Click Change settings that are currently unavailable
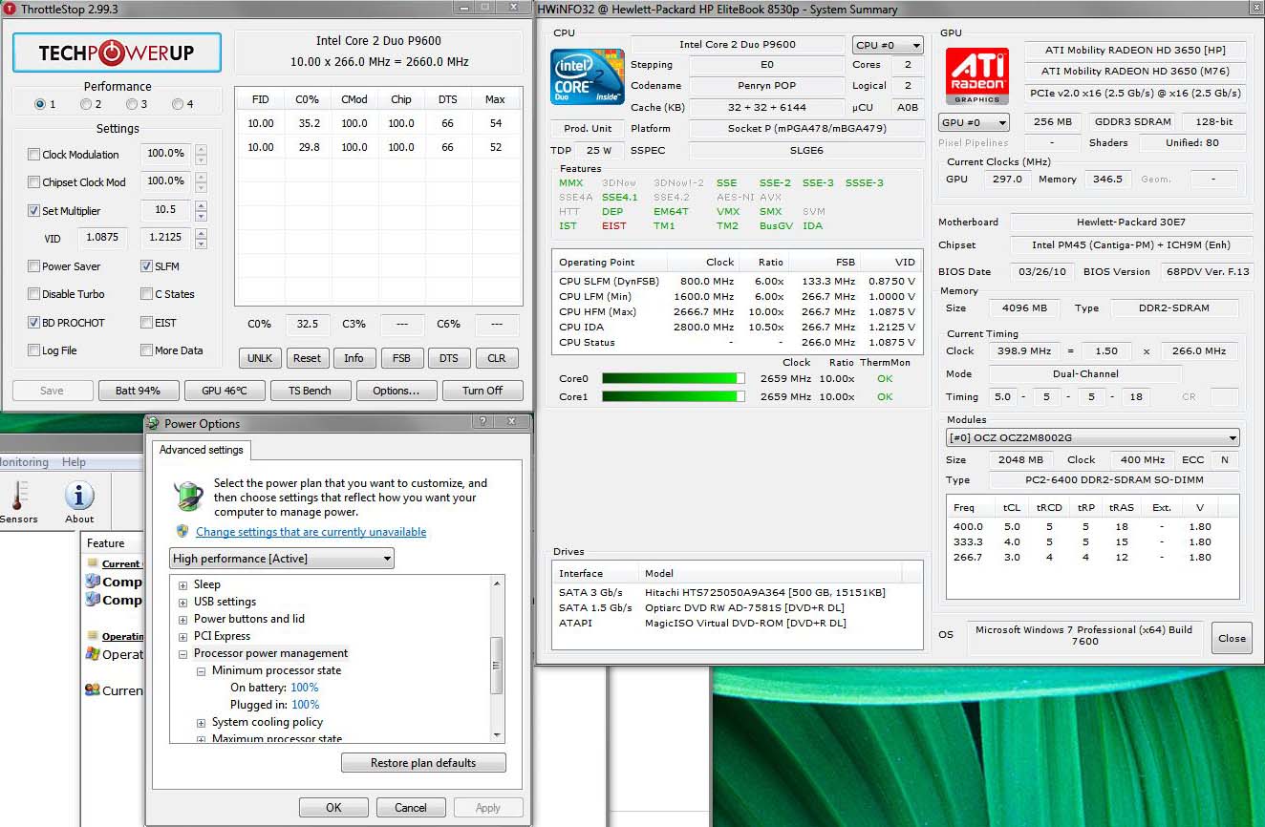This screenshot has width=1265, height=827. click(x=311, y=532)
